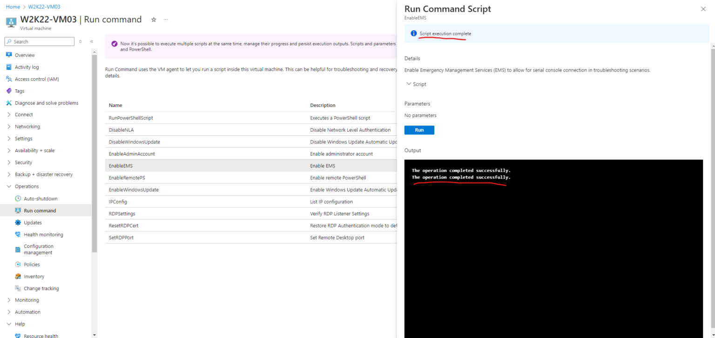
Task: Click the sidebar search box
Action: 39,41
